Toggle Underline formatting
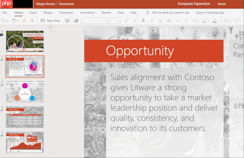The image size is (244, 158). [160, 21]
